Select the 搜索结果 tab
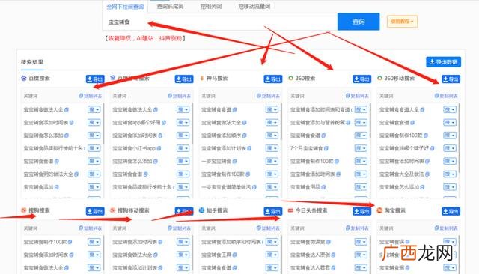This screenshot has width=479, height=274. pyautogui.click(x=32, y=62)
